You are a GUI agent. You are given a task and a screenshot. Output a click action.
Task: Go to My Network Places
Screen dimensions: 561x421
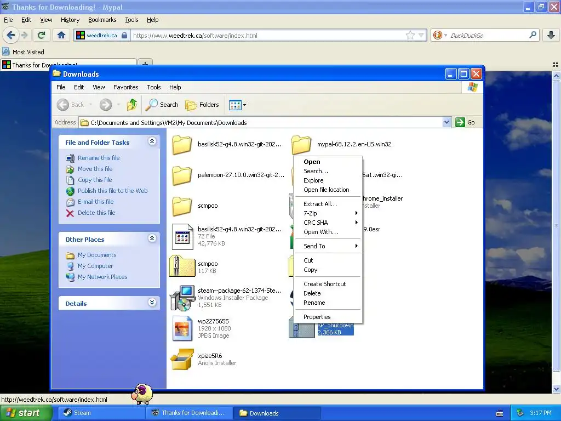[x=102, y=277]
